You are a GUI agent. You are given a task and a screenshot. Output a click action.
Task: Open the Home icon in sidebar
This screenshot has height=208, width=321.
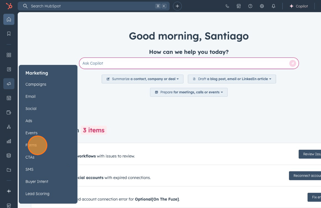pyautogui.click(x=9, y=19)
